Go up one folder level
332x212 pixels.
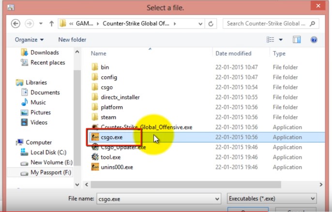click(x=51, y=24)
